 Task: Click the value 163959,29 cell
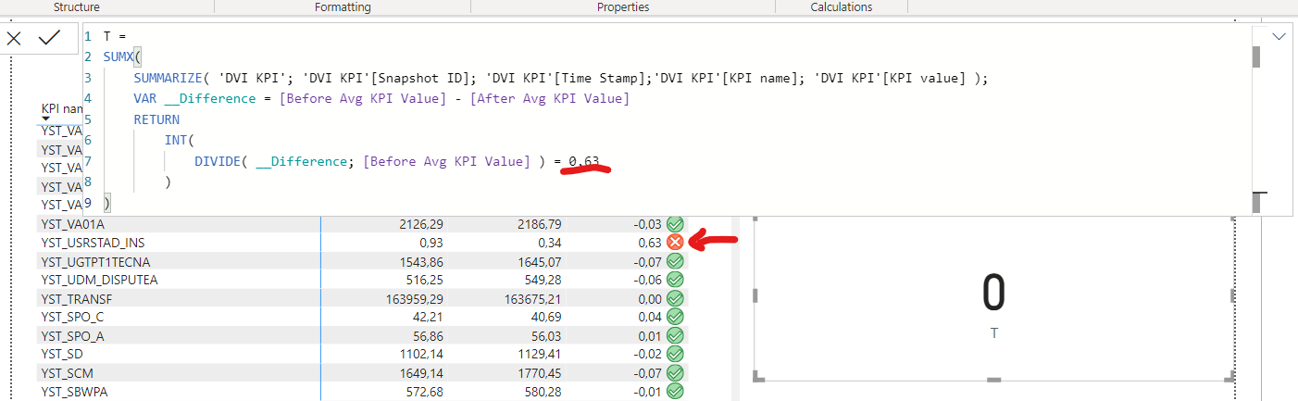[414, 298]
